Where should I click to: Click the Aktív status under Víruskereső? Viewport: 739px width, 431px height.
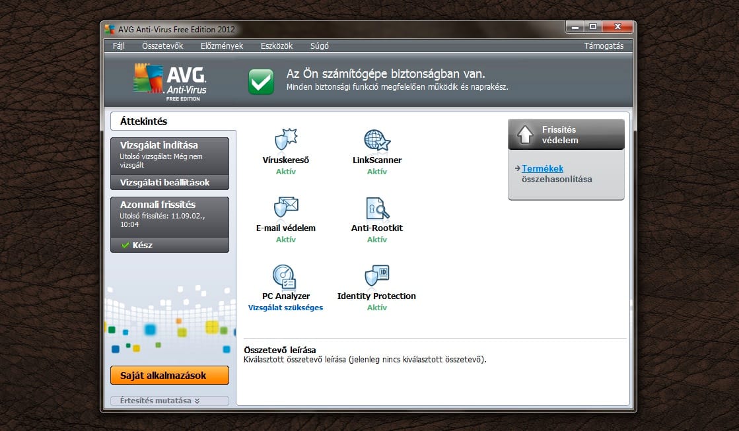285,172
